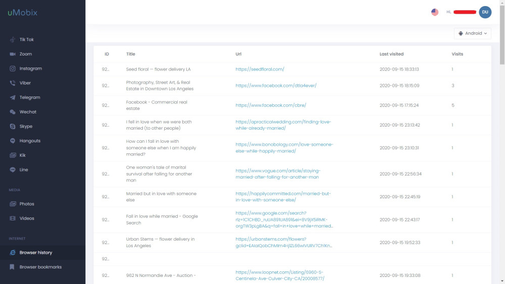The image size is (505, 284).
Task: Click title 'Seed floral — flower delivery LA'
Action: (158, 69)
